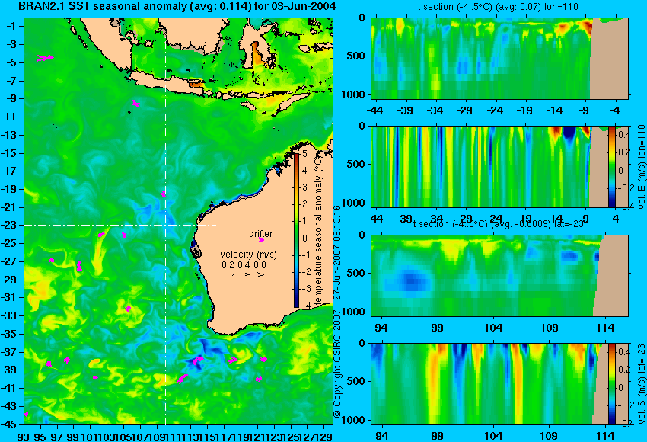The height and width of the screenshot is (442, 647).
Task: Open the vel. E lon=110 section panel
Action: click(x=499, y=166)
